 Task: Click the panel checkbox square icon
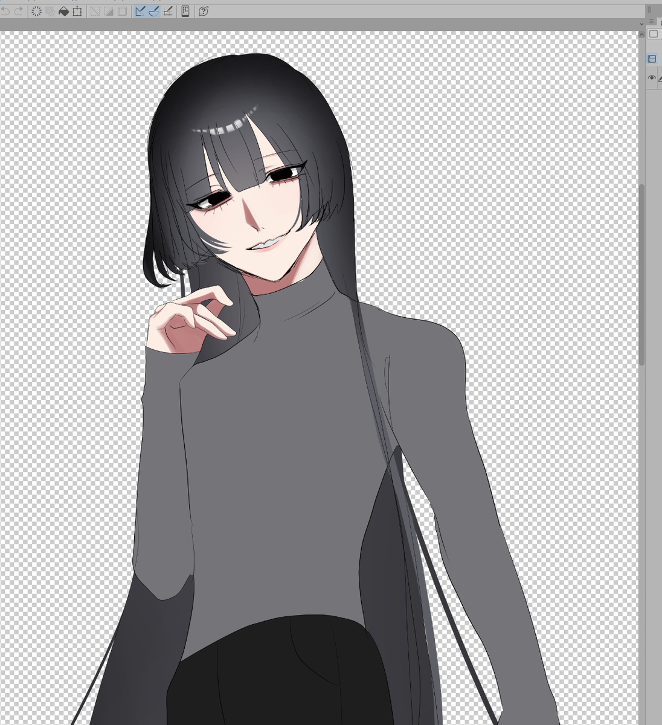click(654, 34)
